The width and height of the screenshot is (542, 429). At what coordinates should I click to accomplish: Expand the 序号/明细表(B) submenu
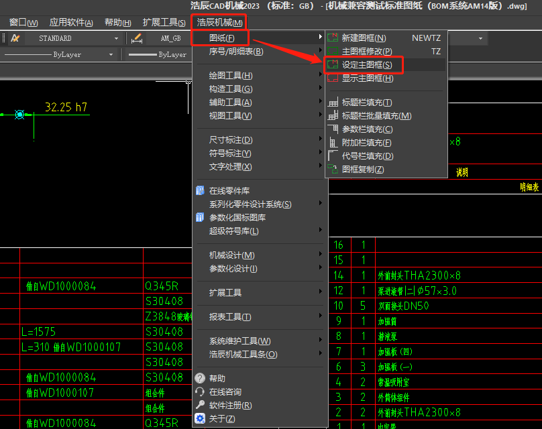click(258, 52)
